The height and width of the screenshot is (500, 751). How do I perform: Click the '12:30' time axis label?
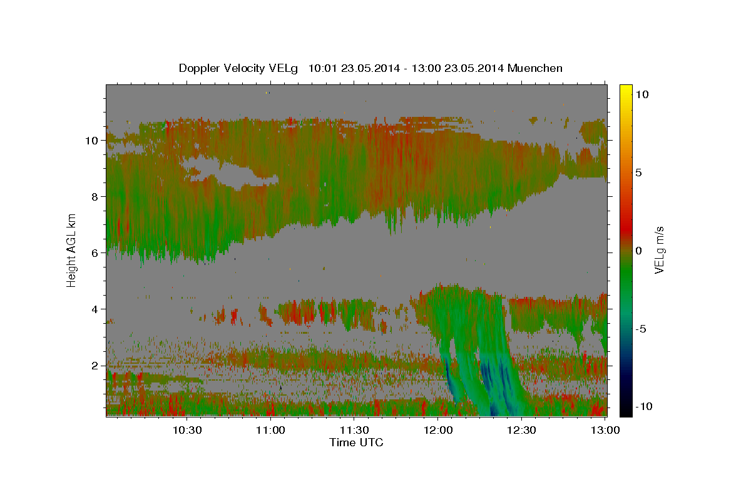(521, 430)
